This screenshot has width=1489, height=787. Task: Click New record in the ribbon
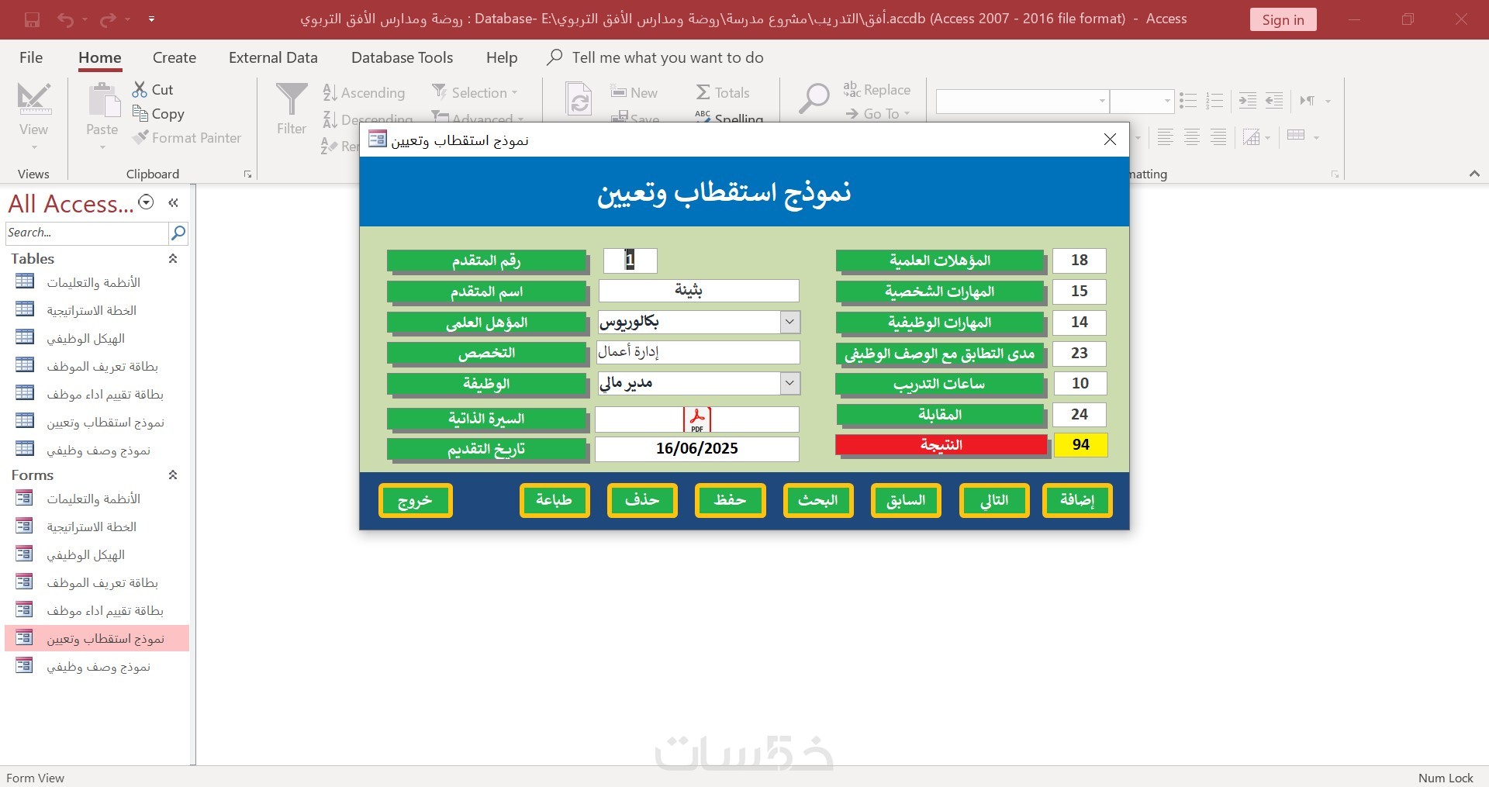(634, 93)
